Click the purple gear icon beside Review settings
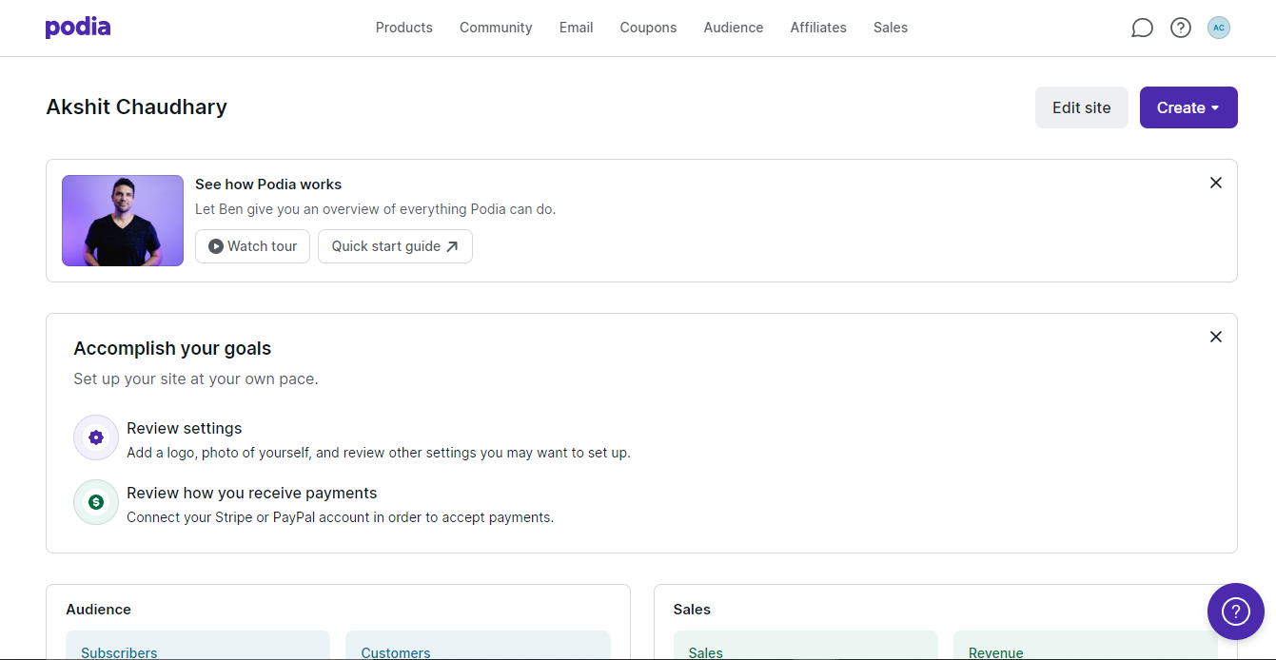1276x660 pixels. pyautogui.click(x=96, y=437)
